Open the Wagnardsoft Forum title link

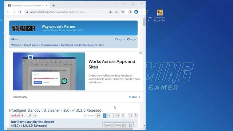58,27
